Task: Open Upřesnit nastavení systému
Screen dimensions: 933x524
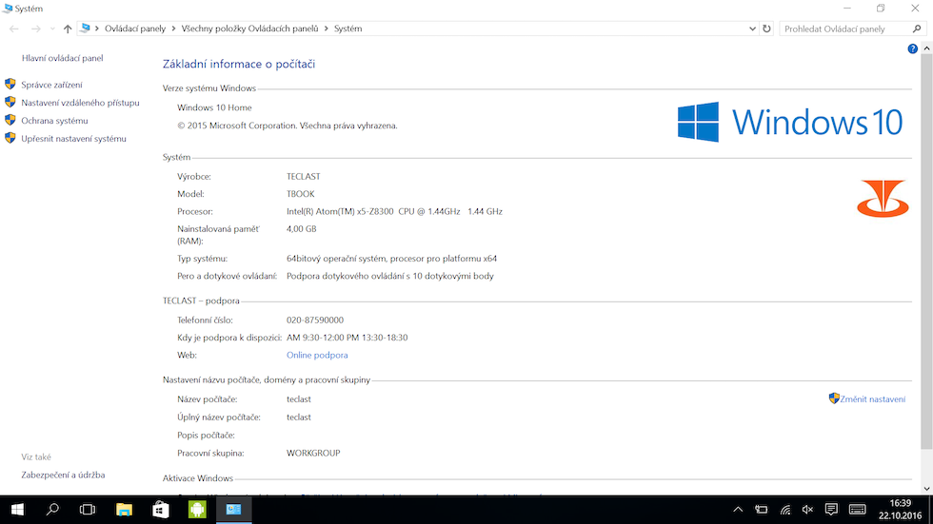Action: [73, 139]
